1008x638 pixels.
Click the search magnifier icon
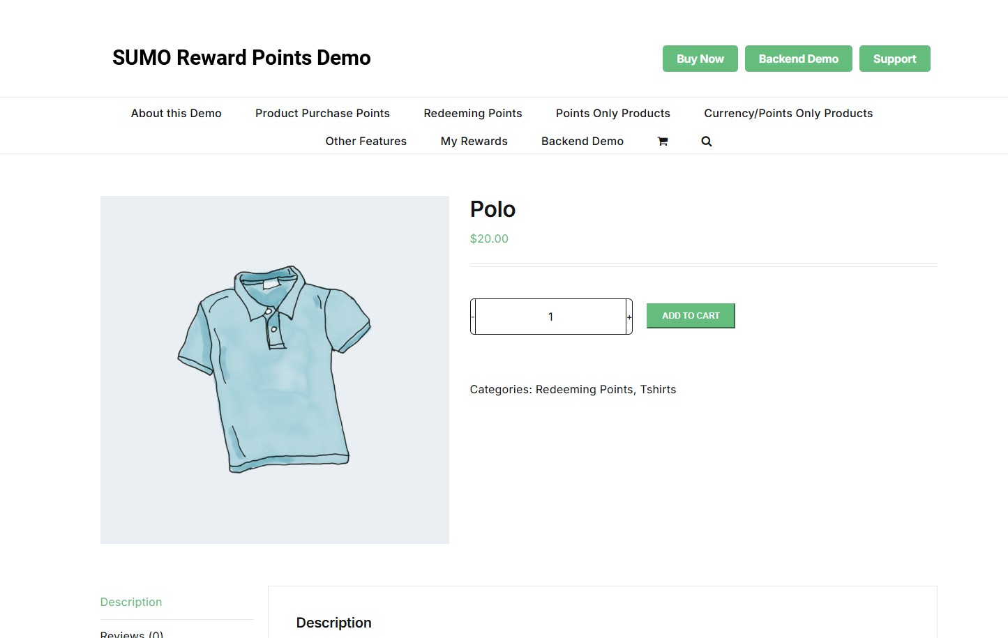pos(706,141)
